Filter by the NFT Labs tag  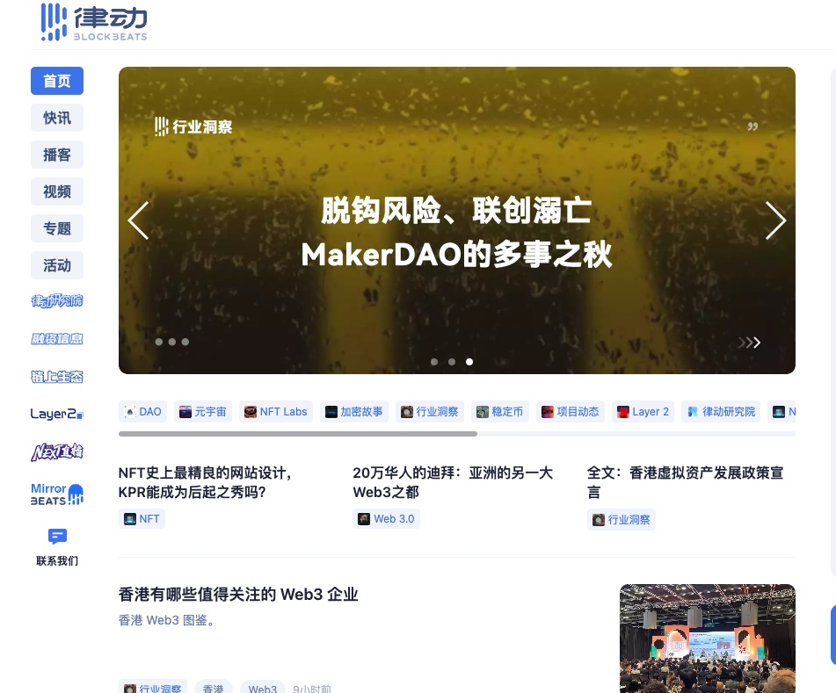point(276,411)
